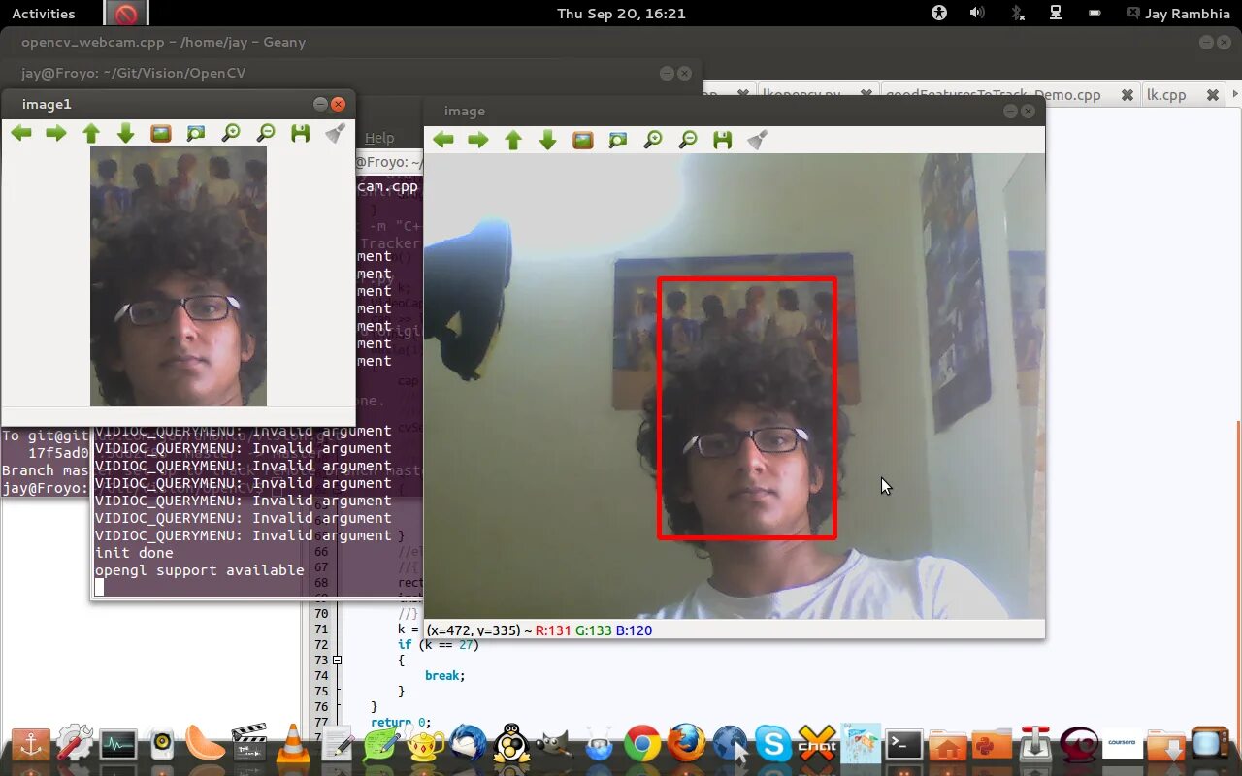The width and height of the screenshot is (1242, 776).
Task: Open the TV icon in dock
Action: point(1209,744)
